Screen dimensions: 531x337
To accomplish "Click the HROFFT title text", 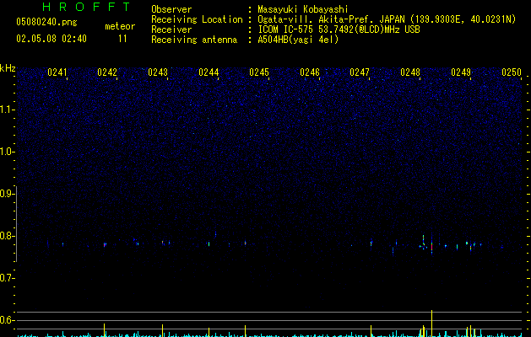I will pyautogui.click(x=86, y=7).
